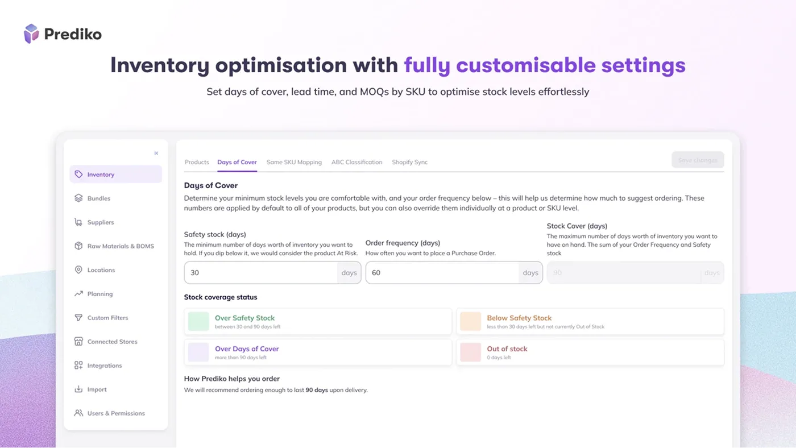Click the Custom Filters funnel icon

[78, 318]
